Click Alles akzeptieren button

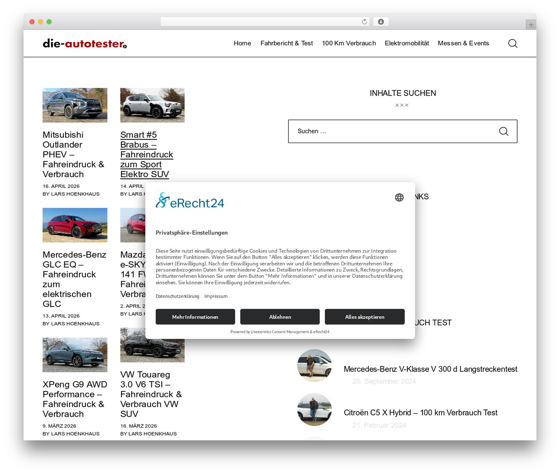[364, 317]
